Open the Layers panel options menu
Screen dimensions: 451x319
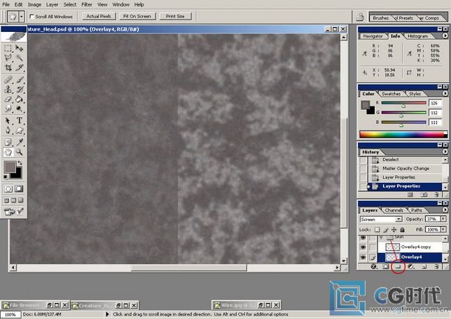(x=445, y=210)
